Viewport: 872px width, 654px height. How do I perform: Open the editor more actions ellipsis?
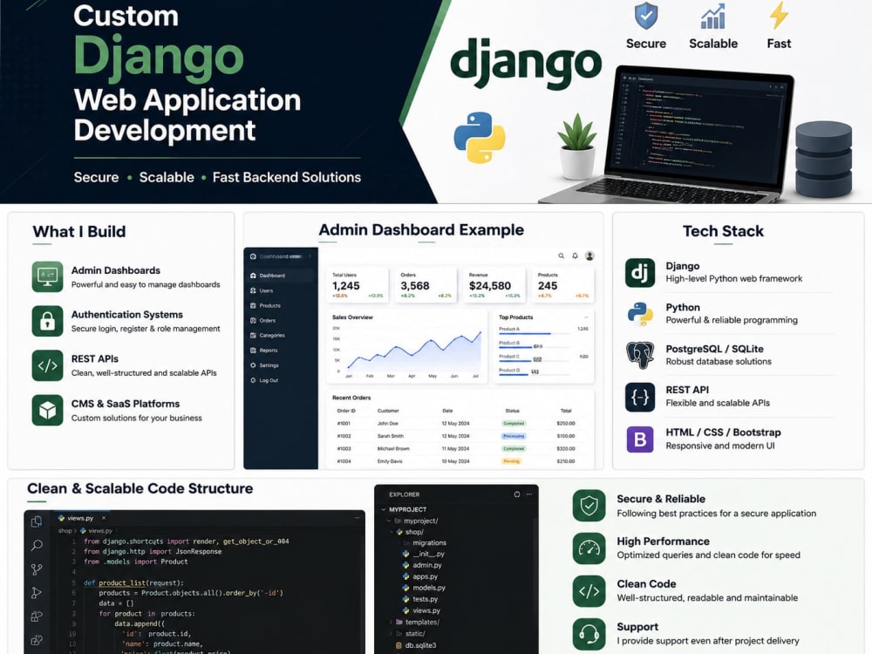(357, 518)
